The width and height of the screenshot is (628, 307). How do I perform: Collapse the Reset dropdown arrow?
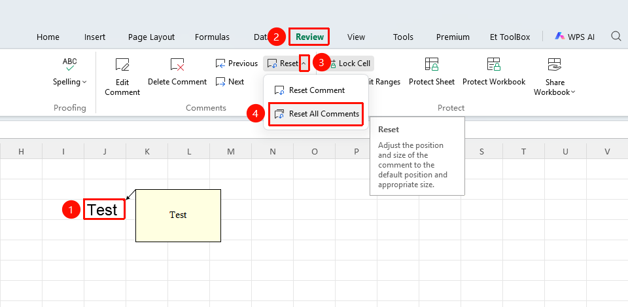304,63
